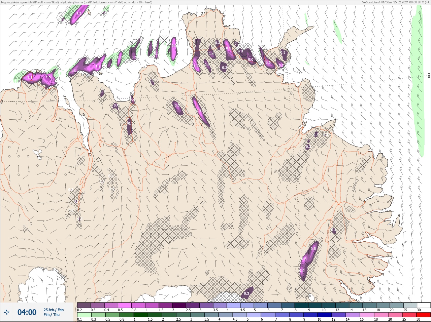Click the 0.7 precipitation value on the elongated purple cell
This screenshot has width=431, height=322.
point(199,111)
